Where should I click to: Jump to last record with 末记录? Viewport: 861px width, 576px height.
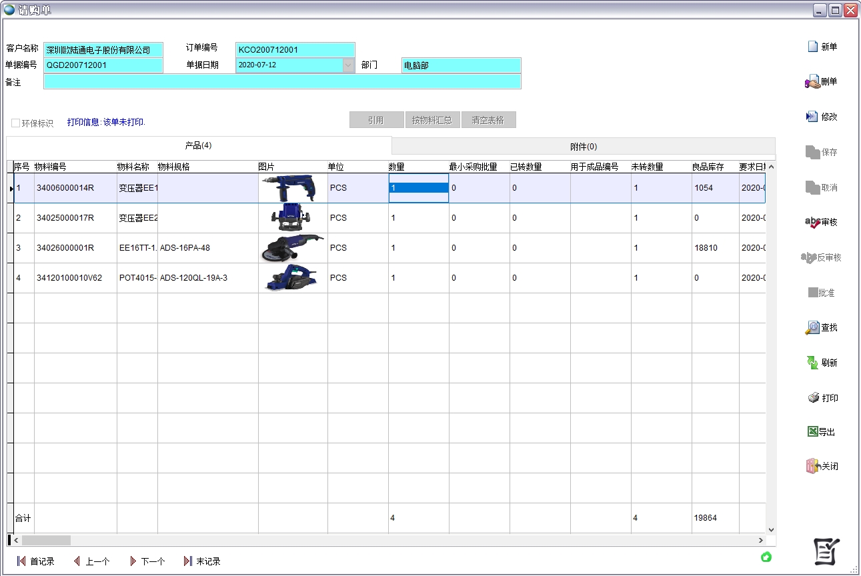point(201,561)
